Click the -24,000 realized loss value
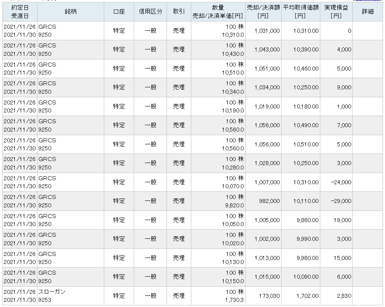 point(340,182)
